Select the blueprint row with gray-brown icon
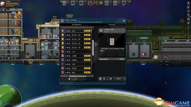This screenshot has width=191, height=107. coord(76,64)
